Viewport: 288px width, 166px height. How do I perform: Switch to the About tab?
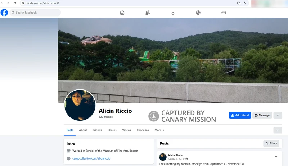83,130
